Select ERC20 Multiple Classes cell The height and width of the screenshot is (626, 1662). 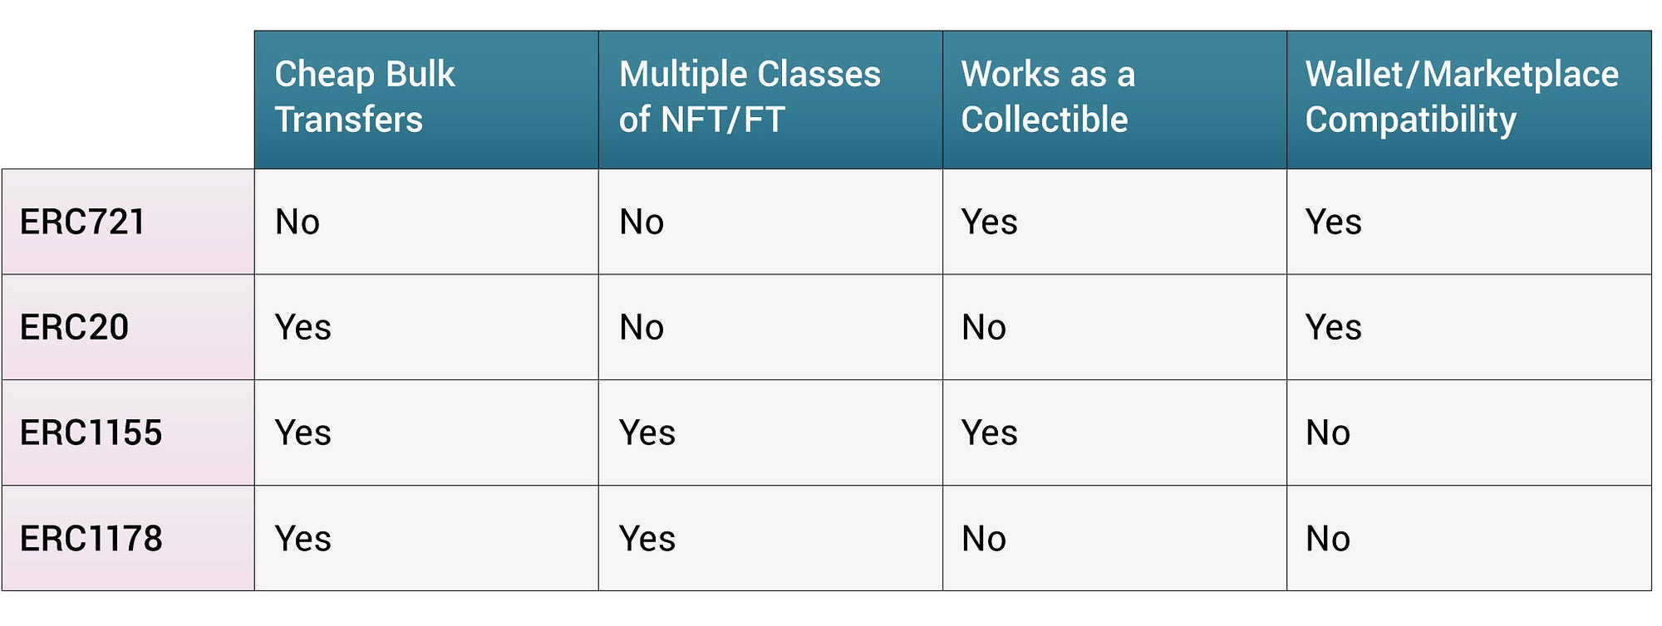770,327
